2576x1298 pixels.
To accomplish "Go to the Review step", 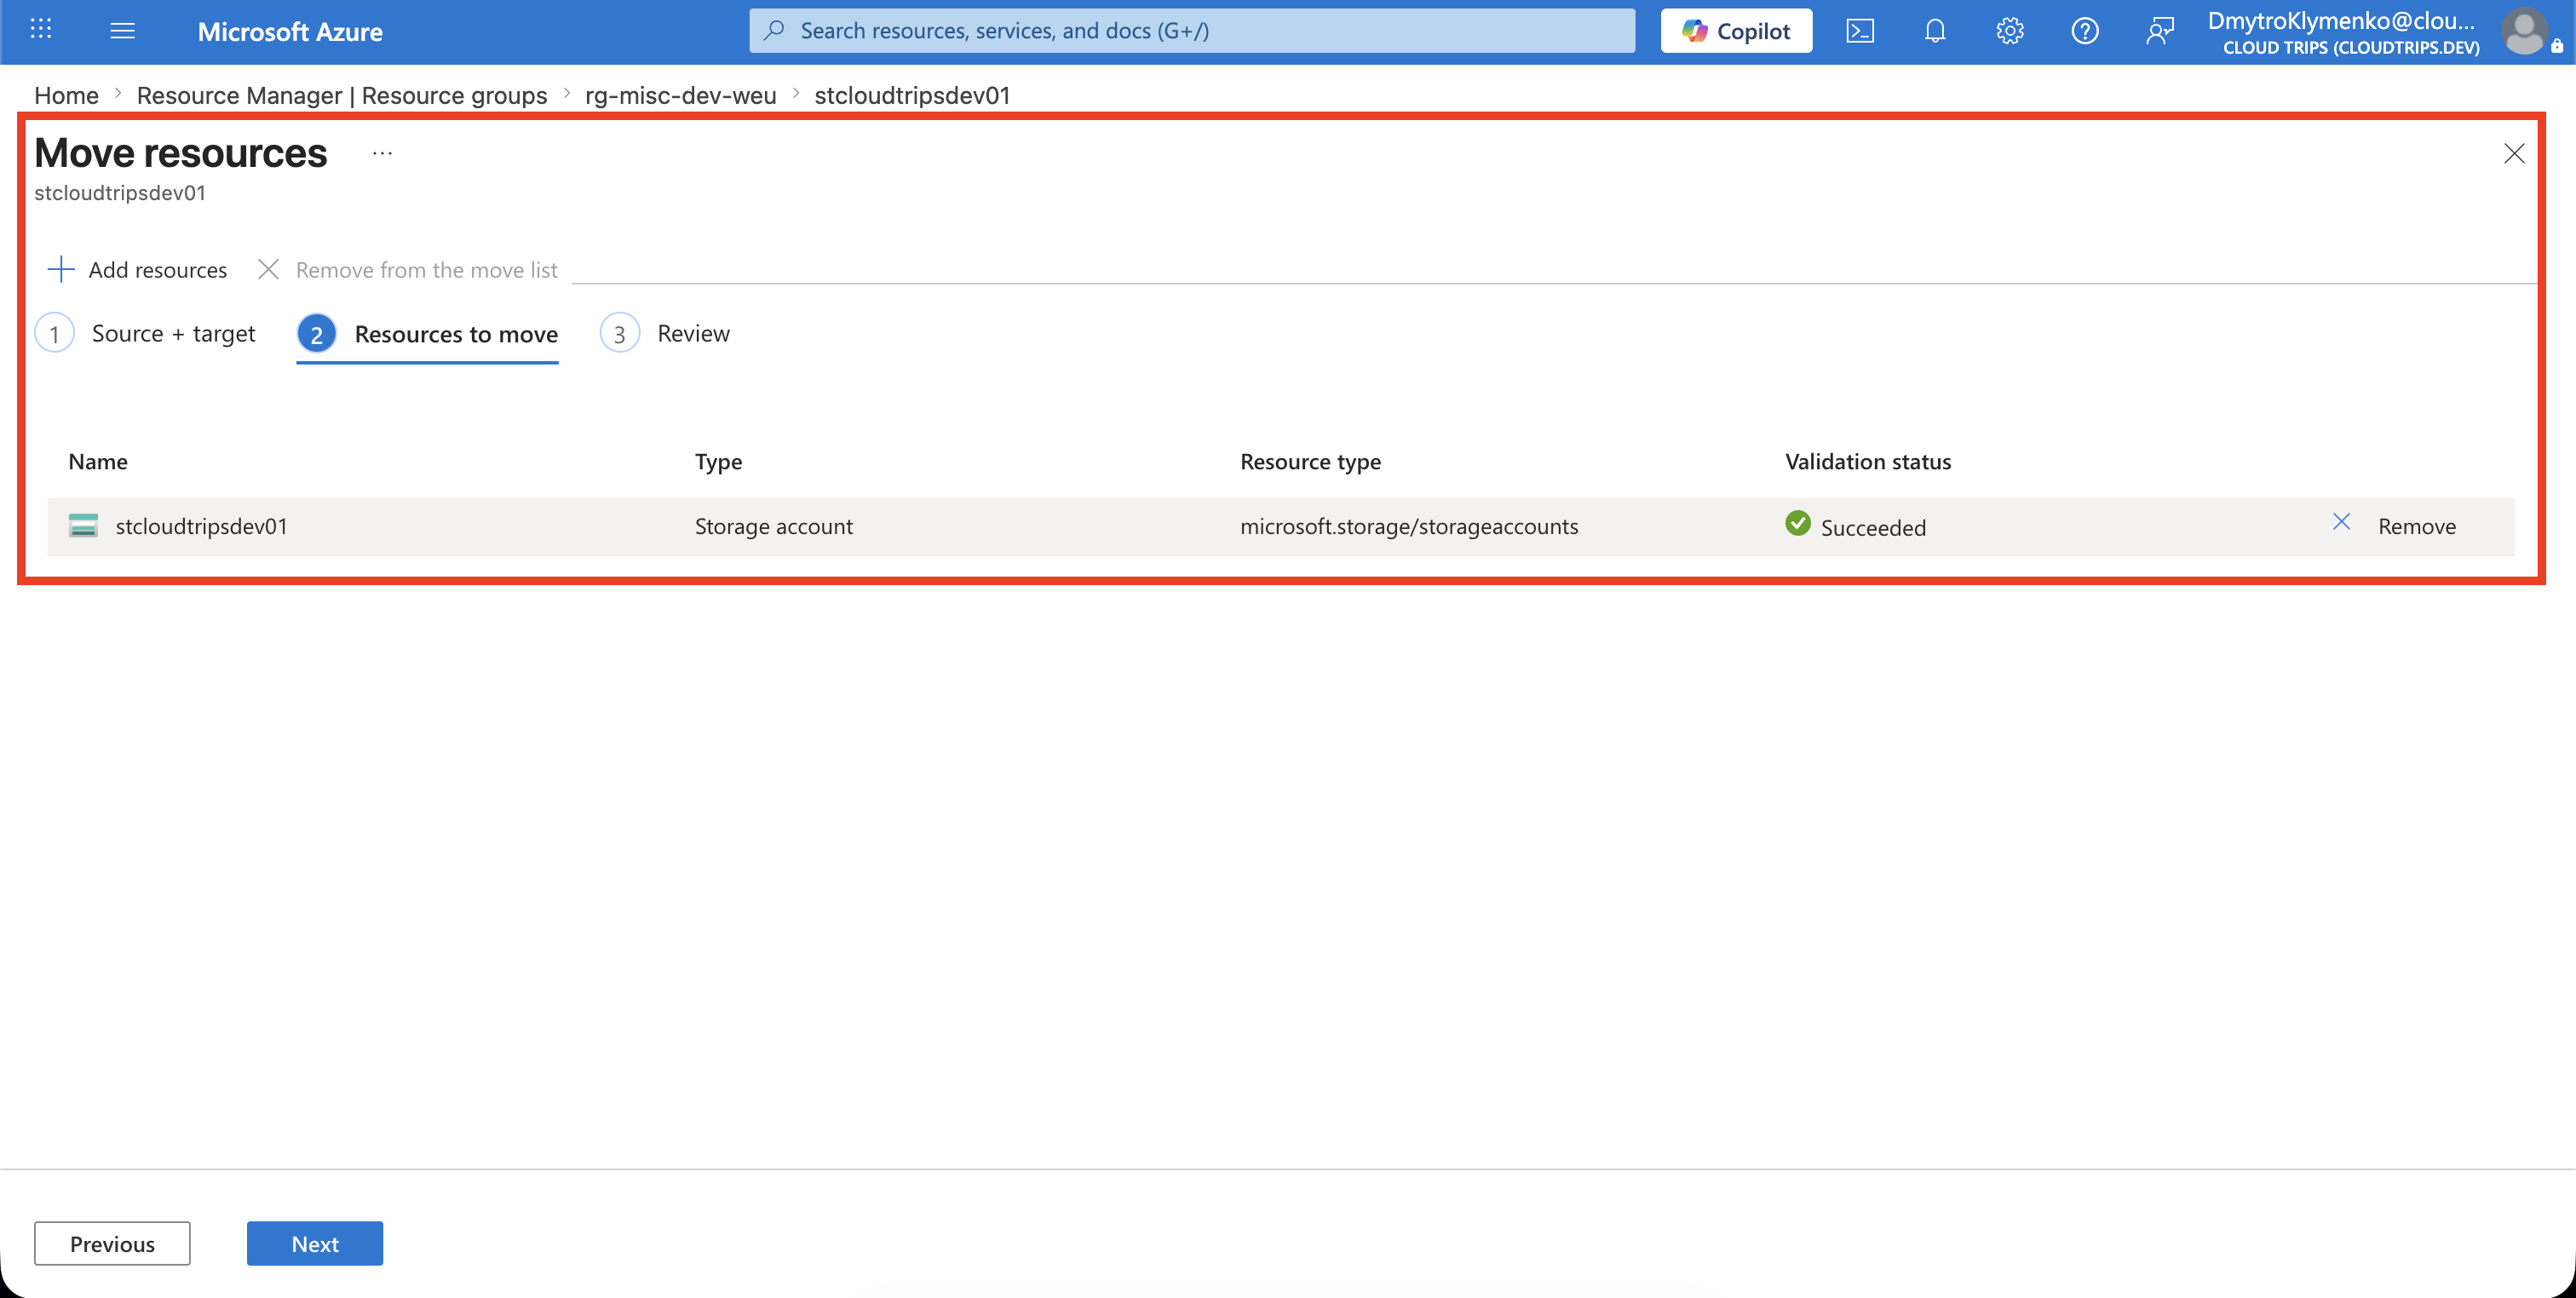I will [665, 333].
